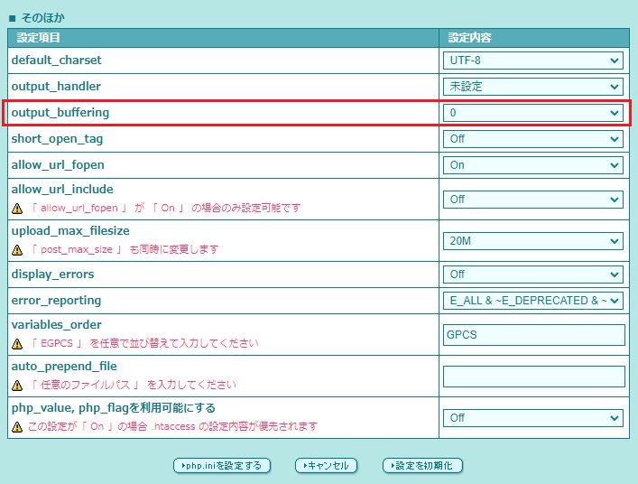Click warning icon under auto_prepend_file
The height and width of the screenshot is (484, 638).
(x=17, y=385)
